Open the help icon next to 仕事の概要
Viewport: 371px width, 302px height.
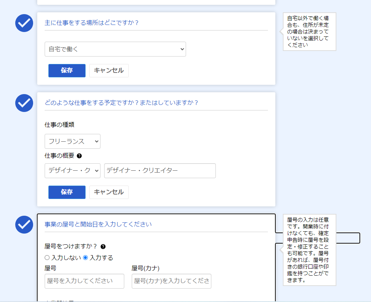click(x=79, y=156)
